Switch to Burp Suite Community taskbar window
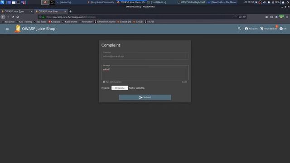The image size is (290, 163). pyautogui.click(x=101, y=2)
